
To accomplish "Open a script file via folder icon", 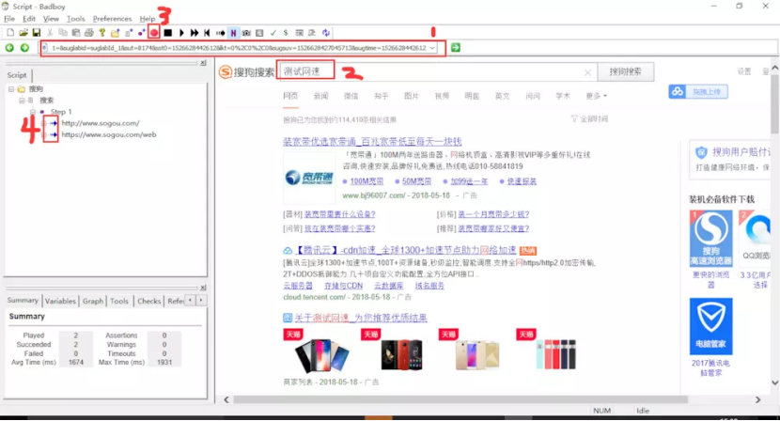I will [x=23, y=33].
